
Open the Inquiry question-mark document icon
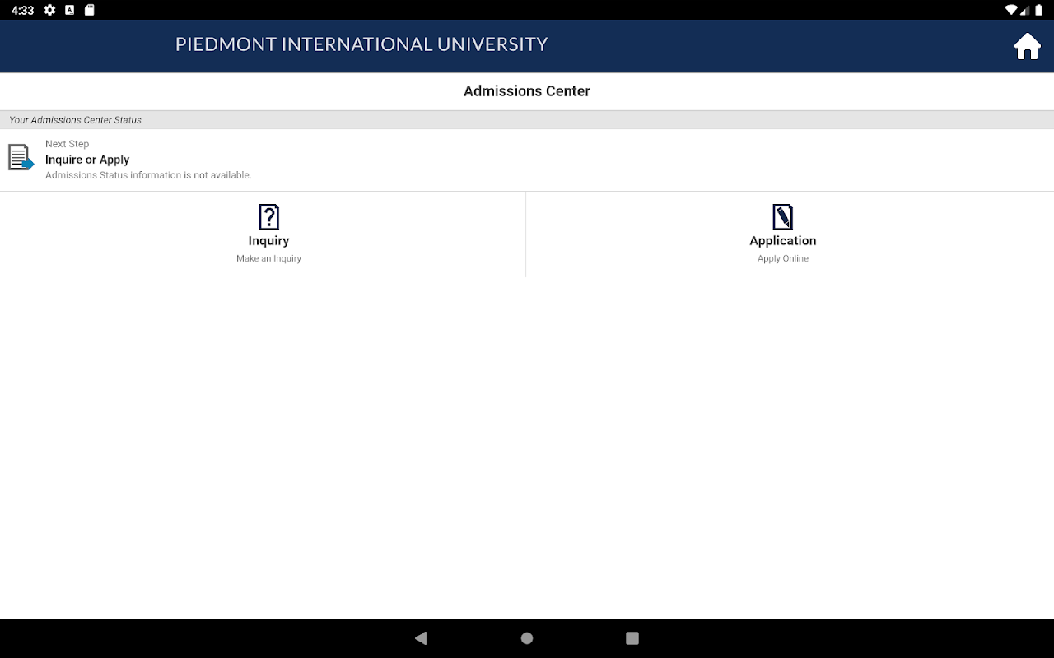coord(268,217)
